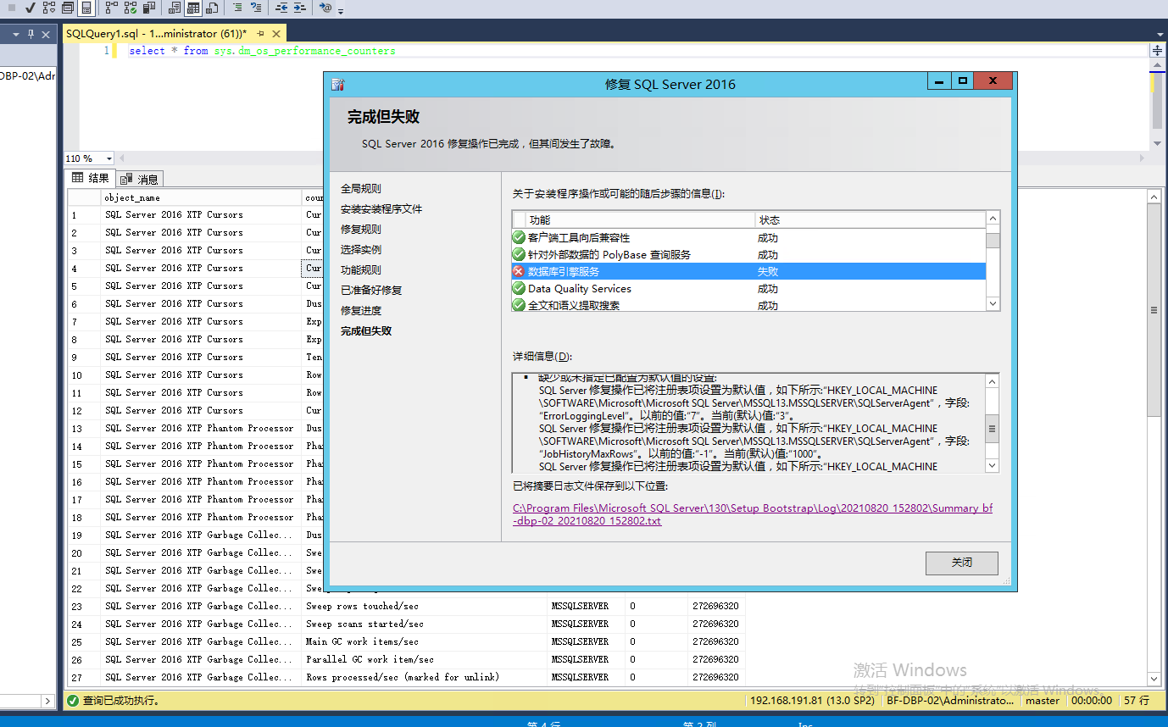Open Object Explorer window position dropdown arrow
1168x727 pixels.
[15, 34]
